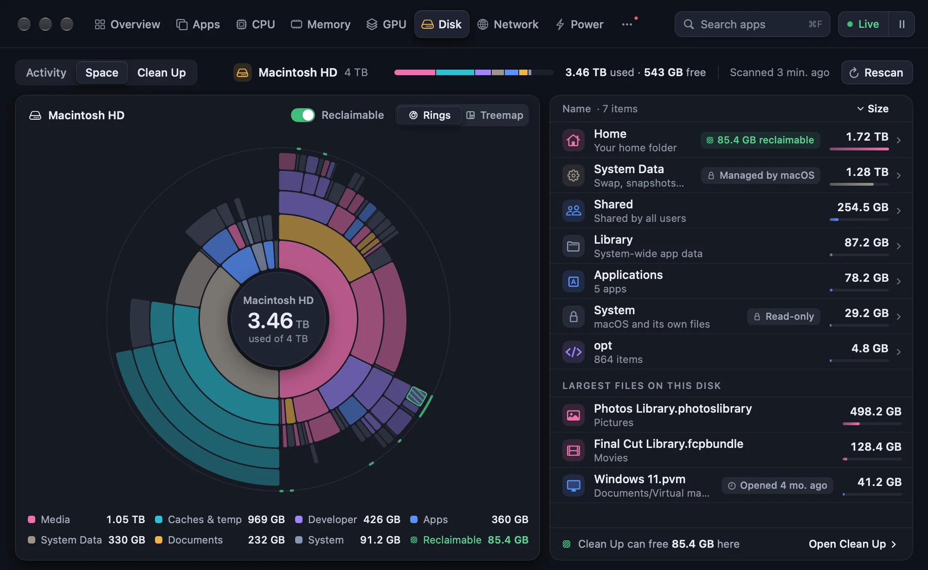Open the Power tab
This screenshot has height=570, width=928.
[x=580, y=24]
